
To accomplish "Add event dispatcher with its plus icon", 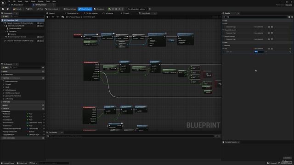I will pyautogui.click(x=43, y=138).
